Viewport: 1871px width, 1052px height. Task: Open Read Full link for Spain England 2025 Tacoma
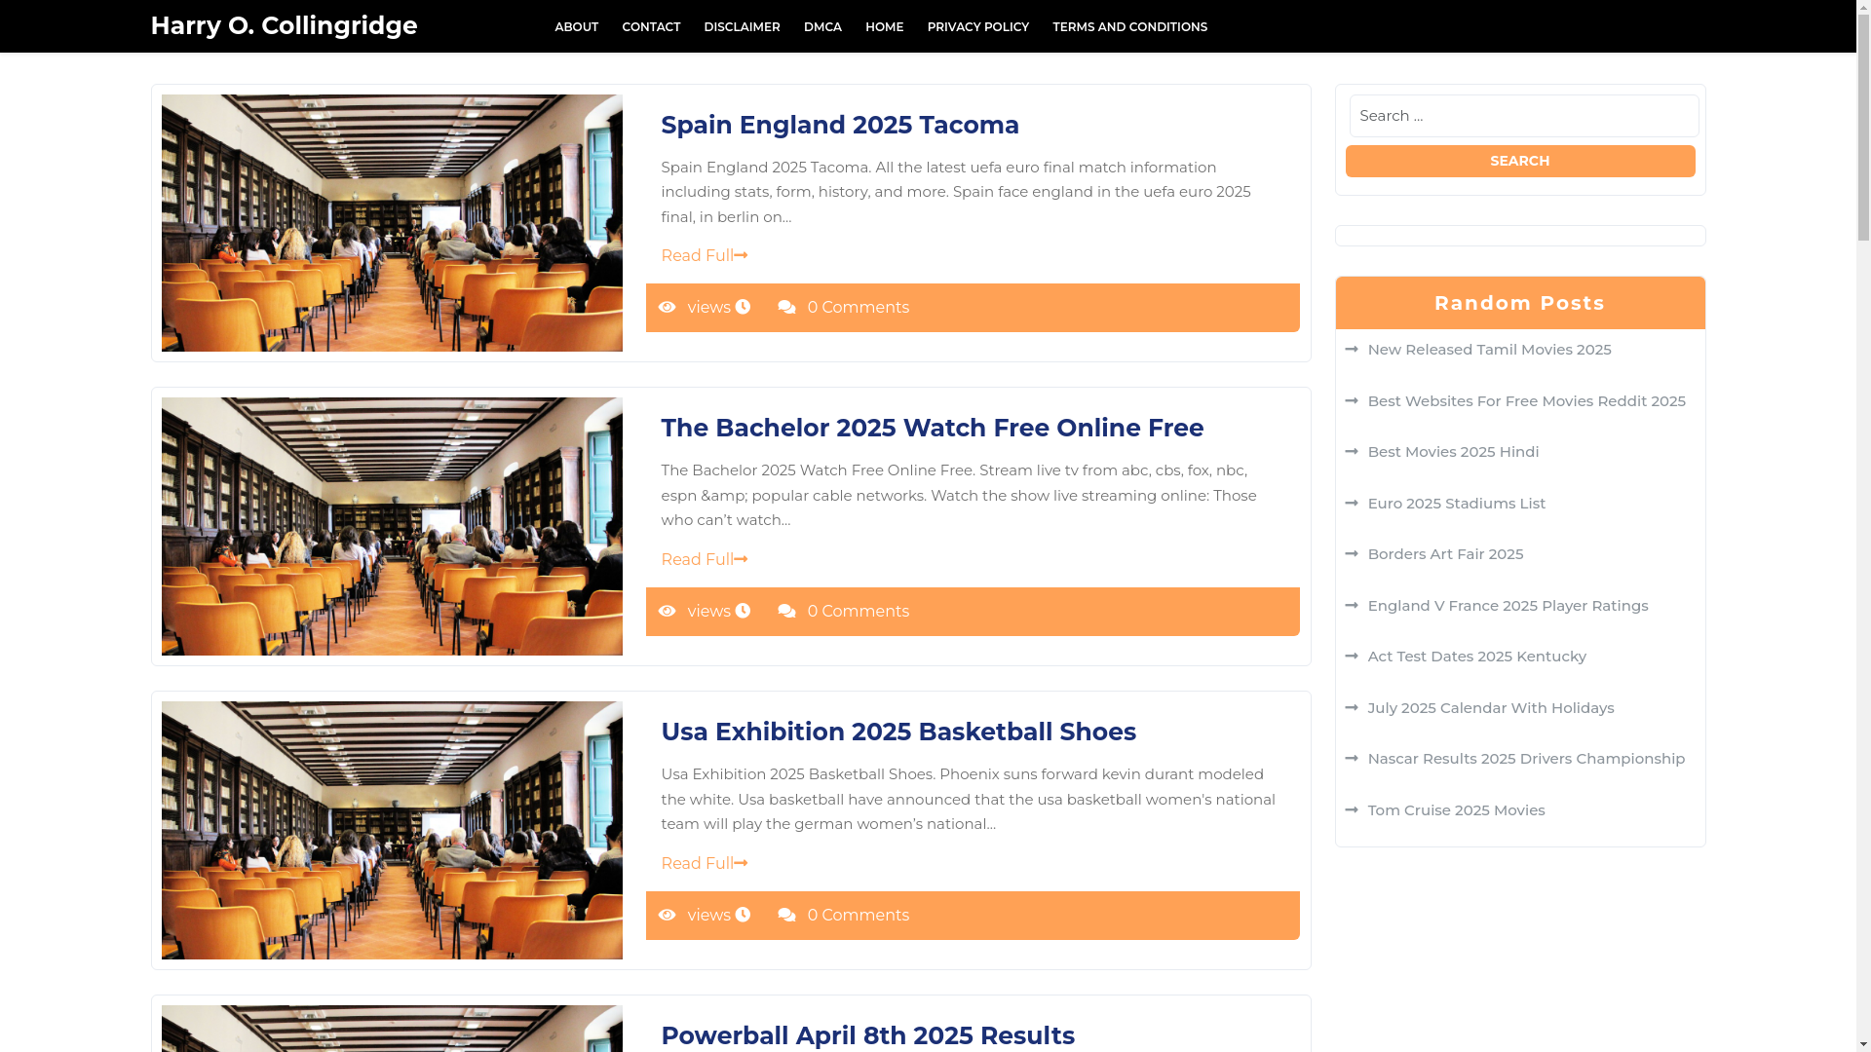704,256
